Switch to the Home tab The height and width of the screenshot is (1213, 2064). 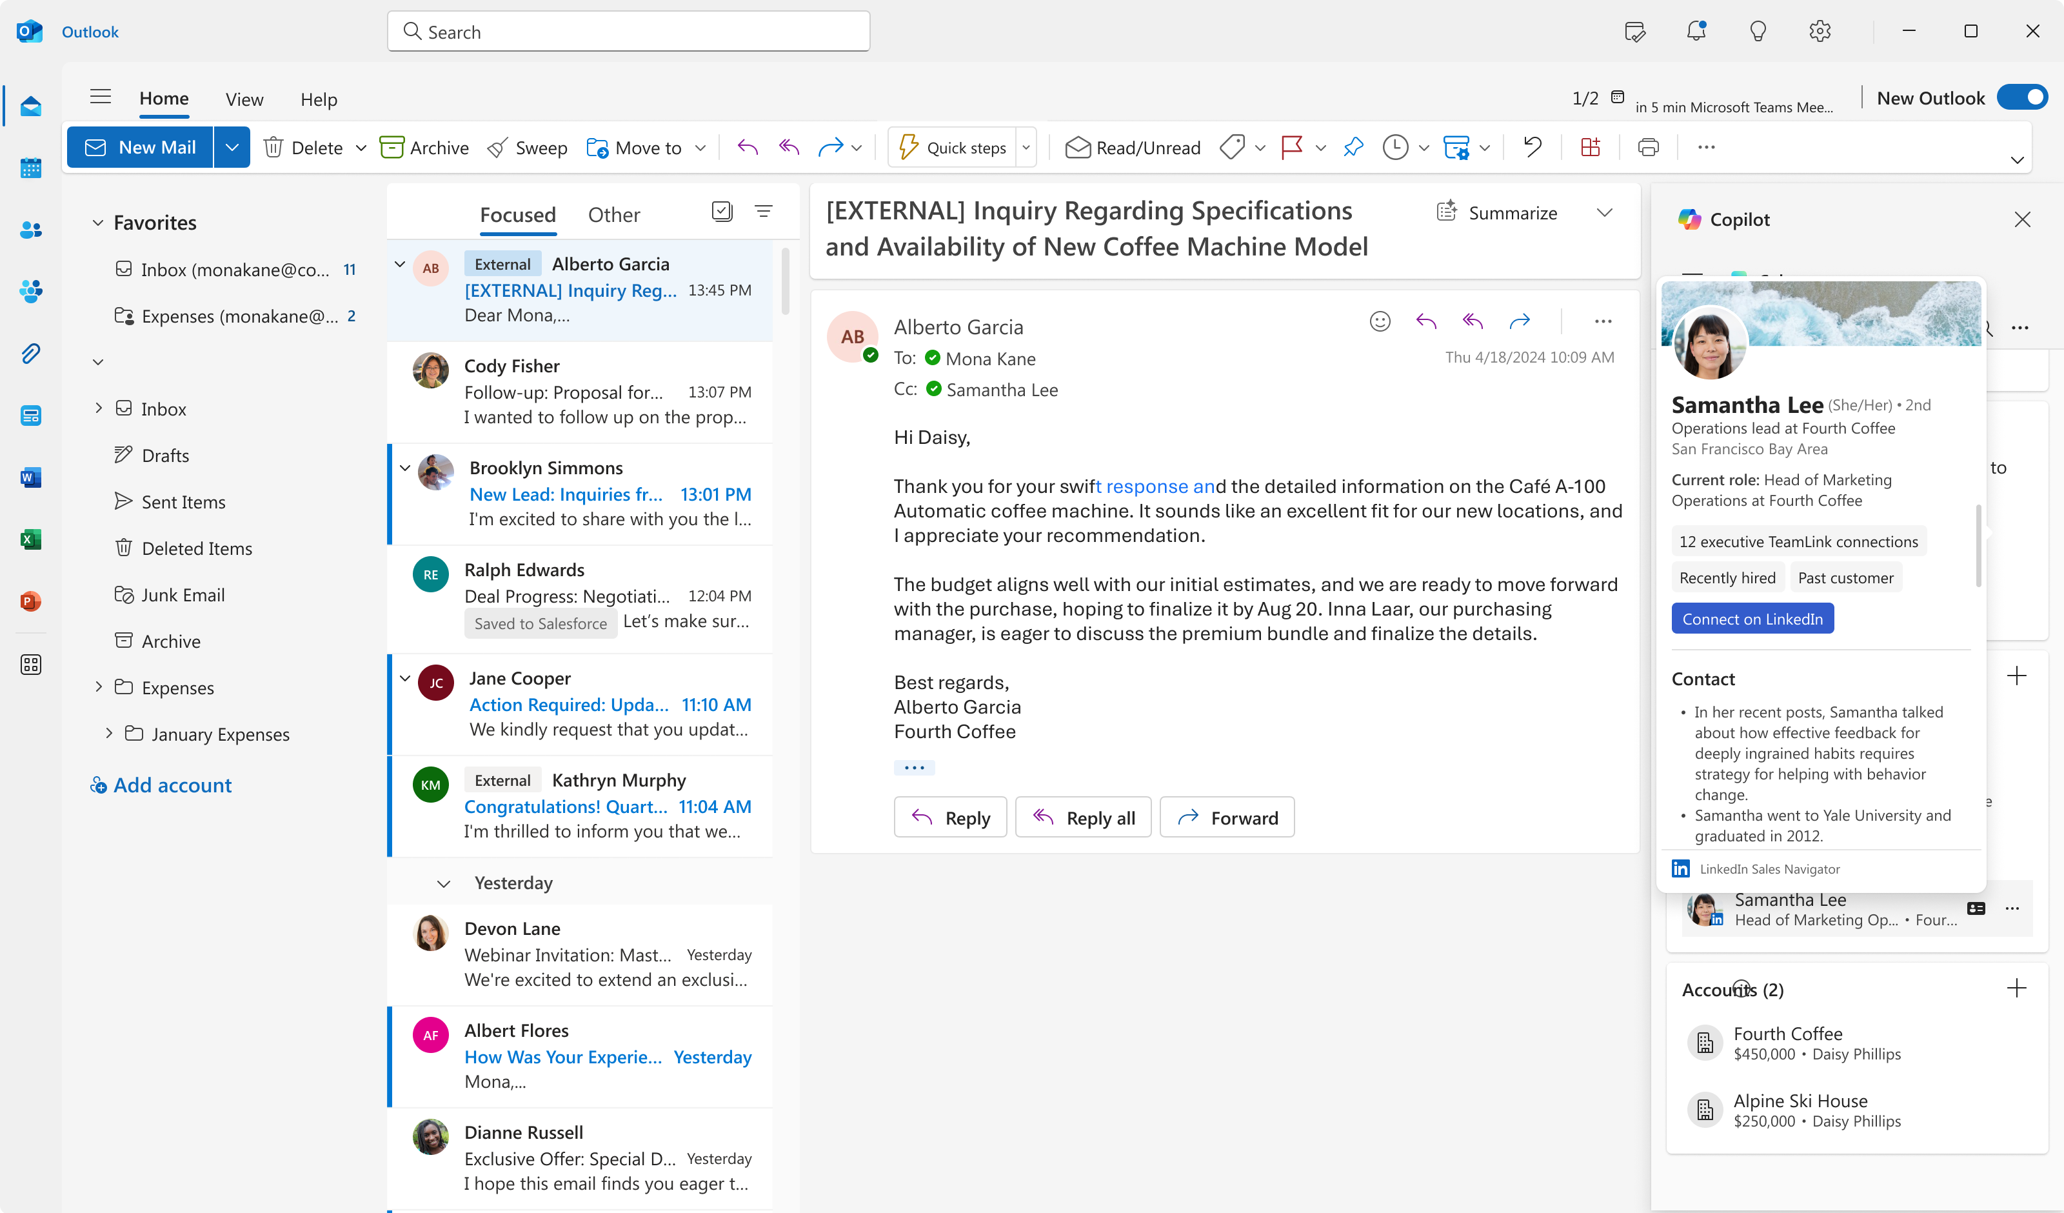coord(164,98)
